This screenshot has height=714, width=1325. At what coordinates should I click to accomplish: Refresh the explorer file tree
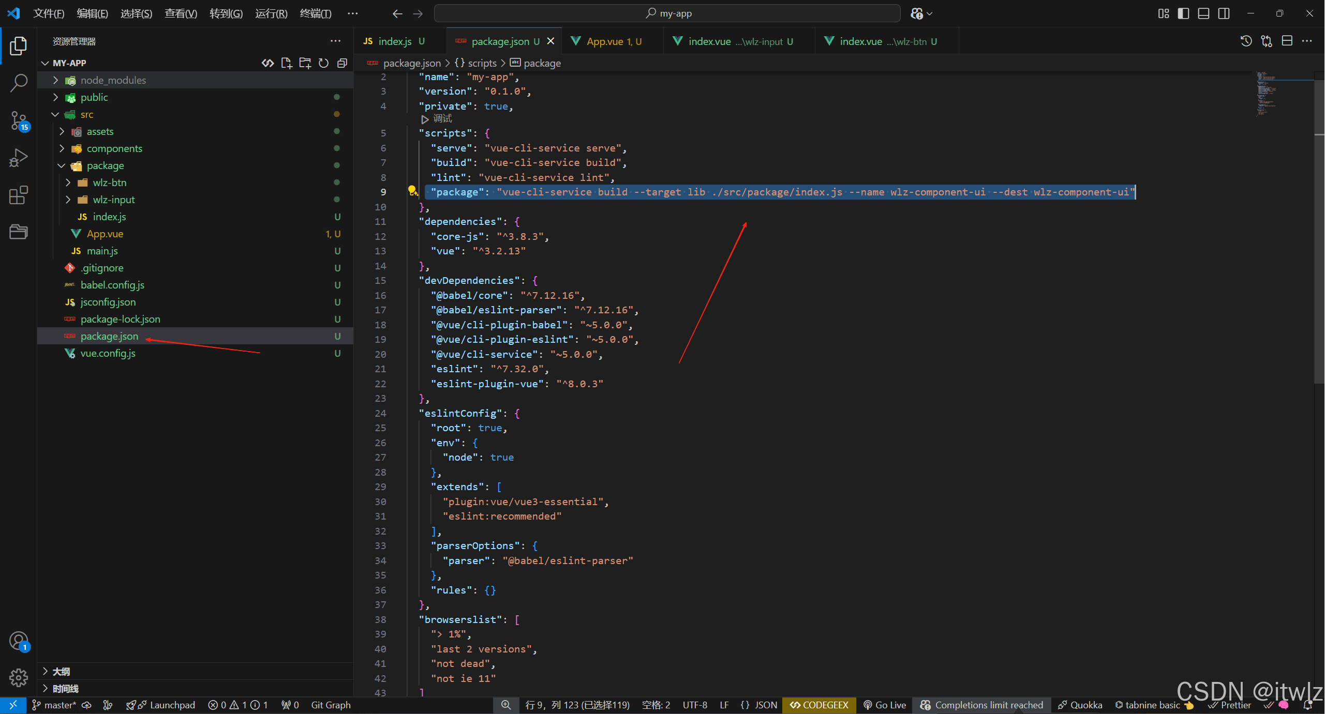pyautogui.click(x=323, y=63)
